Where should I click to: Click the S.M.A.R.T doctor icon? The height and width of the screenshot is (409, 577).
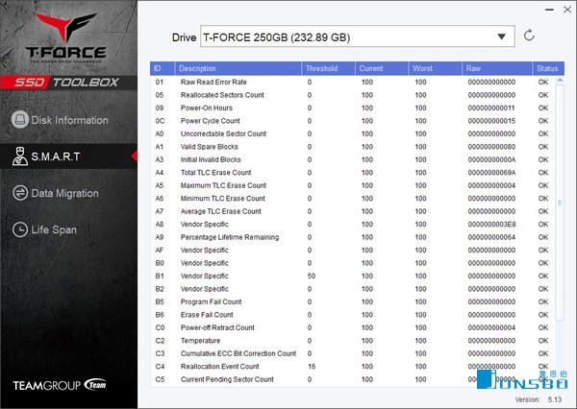20,156
